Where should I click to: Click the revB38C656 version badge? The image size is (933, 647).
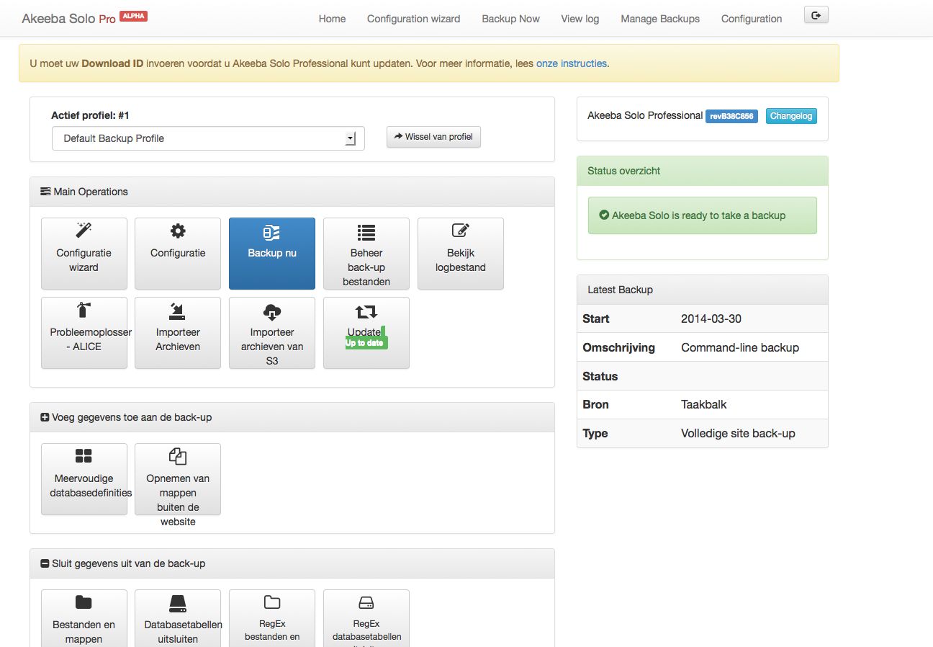[x=731, y=116]
